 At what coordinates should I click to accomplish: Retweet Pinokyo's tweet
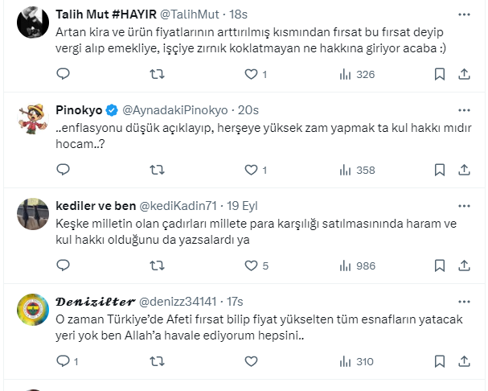click(x=158, y=170)
